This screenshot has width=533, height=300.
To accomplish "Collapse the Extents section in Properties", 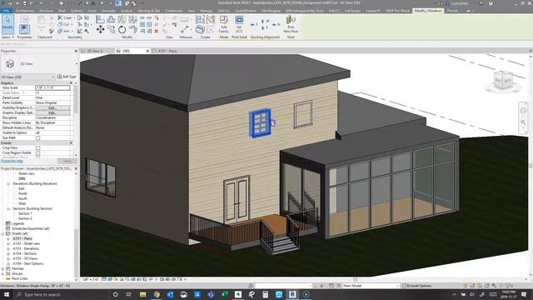I will coord(71,142).
